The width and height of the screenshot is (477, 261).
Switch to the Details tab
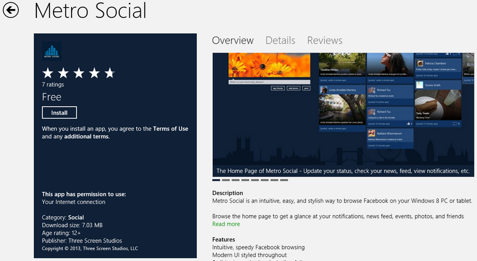pyautogui.click(x=280, y=41)
